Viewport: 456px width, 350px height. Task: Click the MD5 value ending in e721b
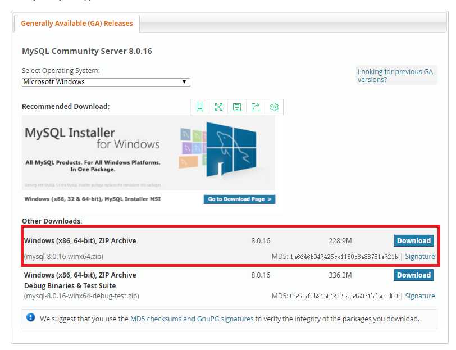pos(344,257)
